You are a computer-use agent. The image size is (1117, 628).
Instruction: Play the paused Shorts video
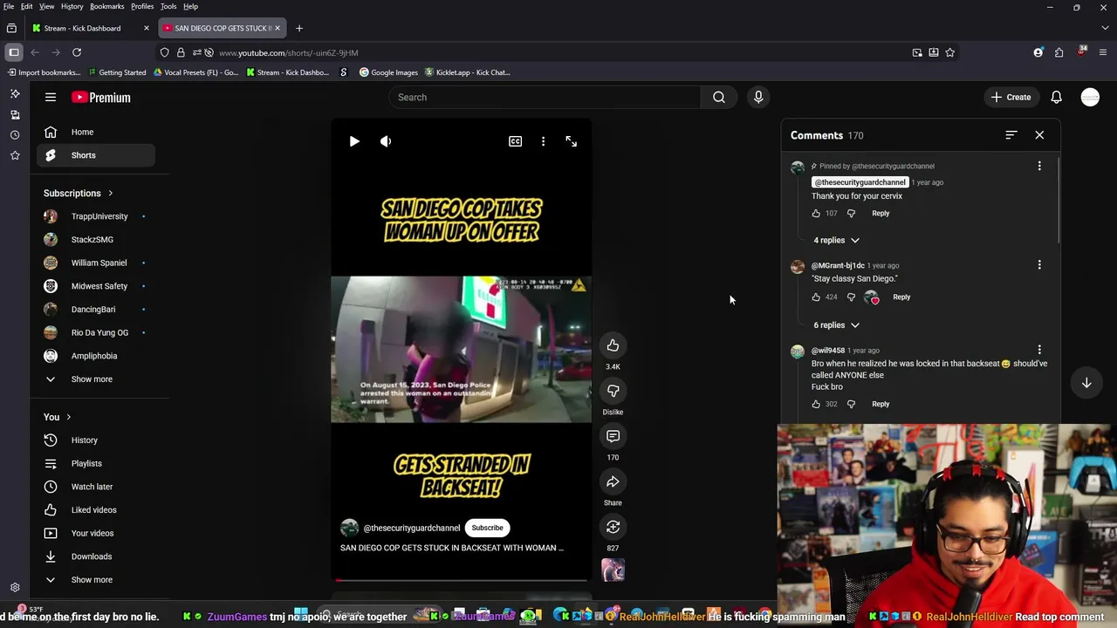click(354, 141)
